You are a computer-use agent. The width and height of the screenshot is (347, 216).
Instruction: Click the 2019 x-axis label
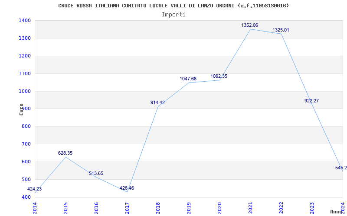coord(189,208)
